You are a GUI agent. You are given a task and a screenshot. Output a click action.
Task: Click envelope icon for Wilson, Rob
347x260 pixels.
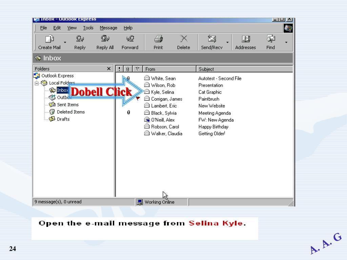(147, 85)
